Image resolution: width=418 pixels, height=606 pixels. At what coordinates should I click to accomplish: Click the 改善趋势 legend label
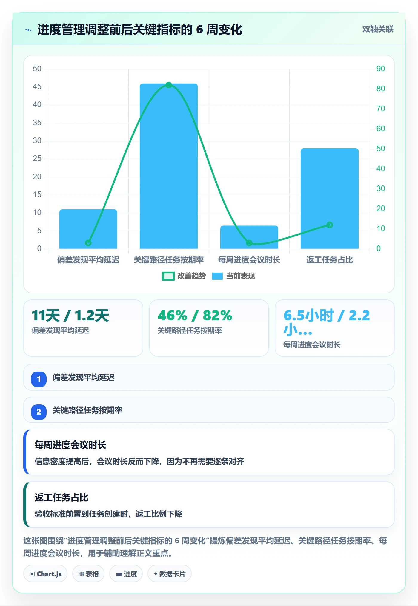[192, 276]
